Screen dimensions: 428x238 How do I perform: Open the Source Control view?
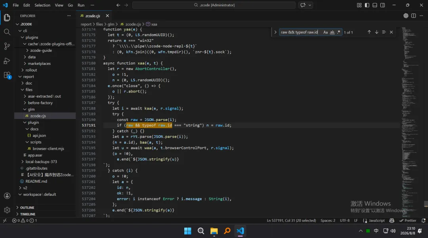tap(7, 46)
